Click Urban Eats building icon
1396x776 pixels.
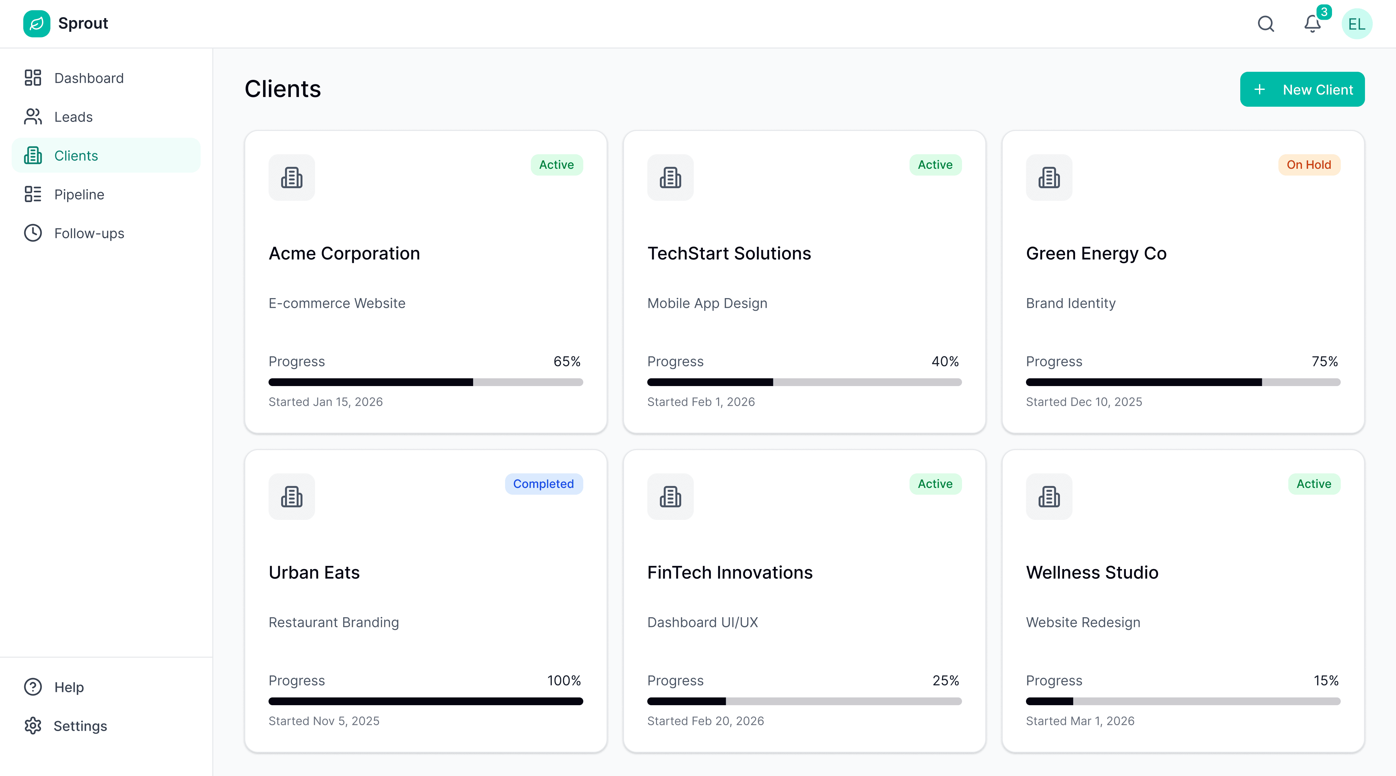tap(291, 496)
